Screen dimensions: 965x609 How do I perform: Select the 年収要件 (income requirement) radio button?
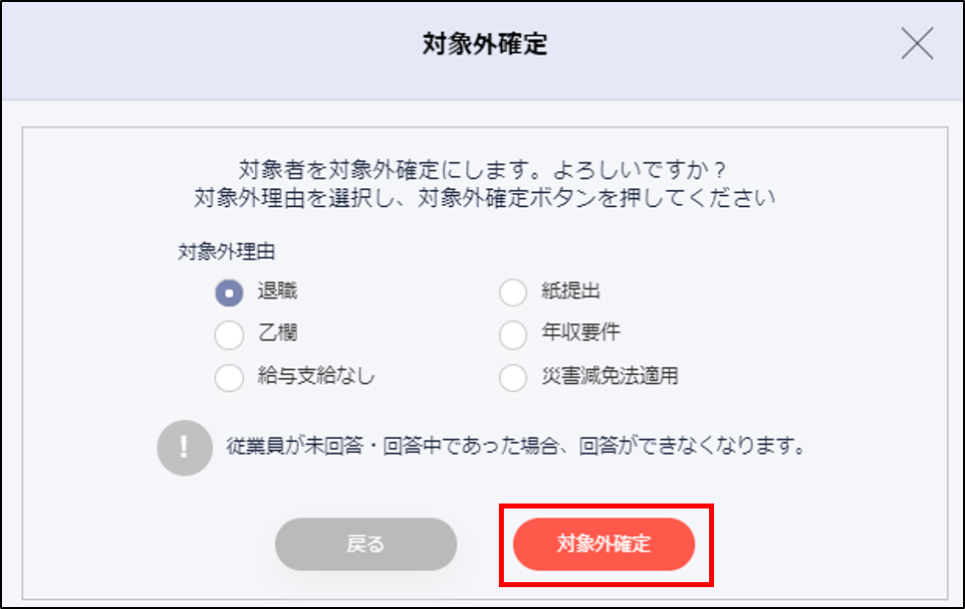[x=513, y=335]
